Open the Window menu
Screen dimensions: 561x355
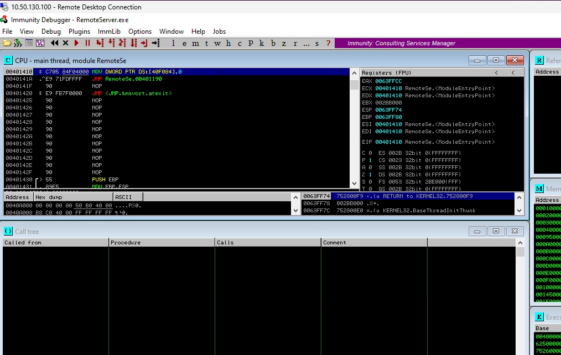click(172, 32)
